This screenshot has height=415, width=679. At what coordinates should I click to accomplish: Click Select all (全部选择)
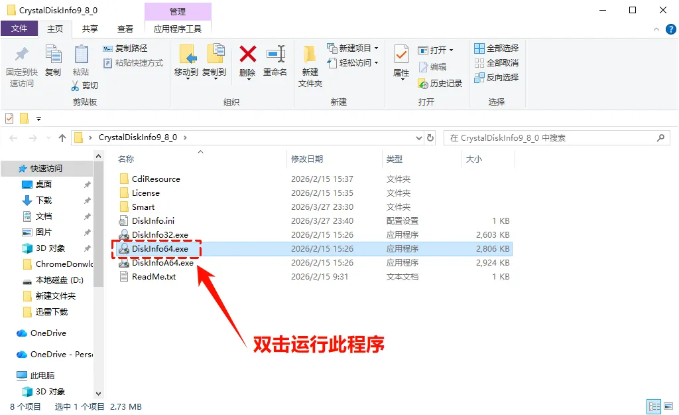click(x=496, y=48)
